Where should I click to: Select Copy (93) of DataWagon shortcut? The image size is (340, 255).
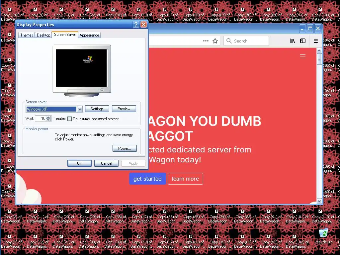pos(297,14)
